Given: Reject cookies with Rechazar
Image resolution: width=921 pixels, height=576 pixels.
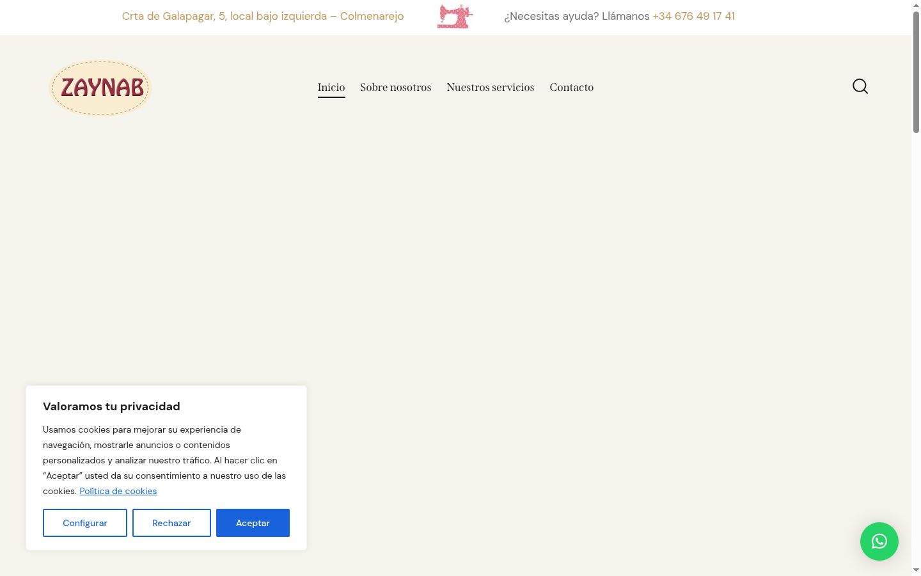Looking at the screenshot, I should [x=171, y=523].
